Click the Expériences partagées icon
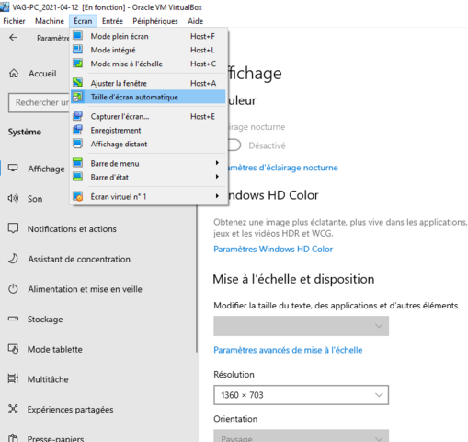Viewport: 468px width, 442px height. click(13, 409)
